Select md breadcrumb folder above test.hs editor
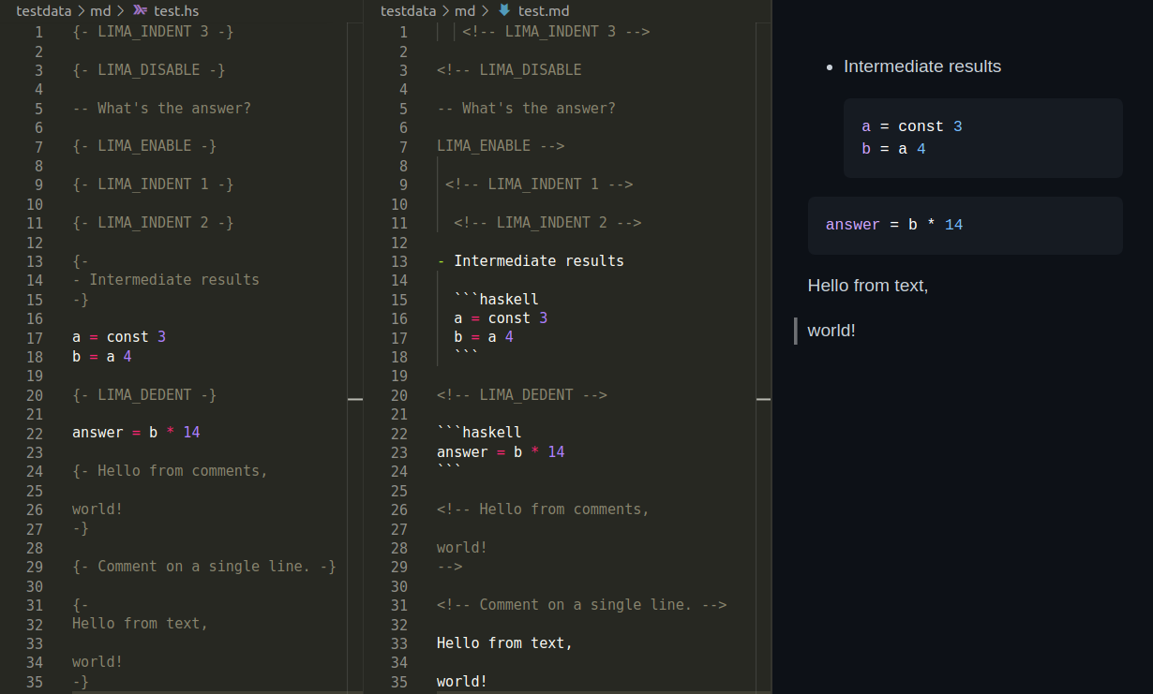This screenshot has width=1153, height=694. pos(100,10)
